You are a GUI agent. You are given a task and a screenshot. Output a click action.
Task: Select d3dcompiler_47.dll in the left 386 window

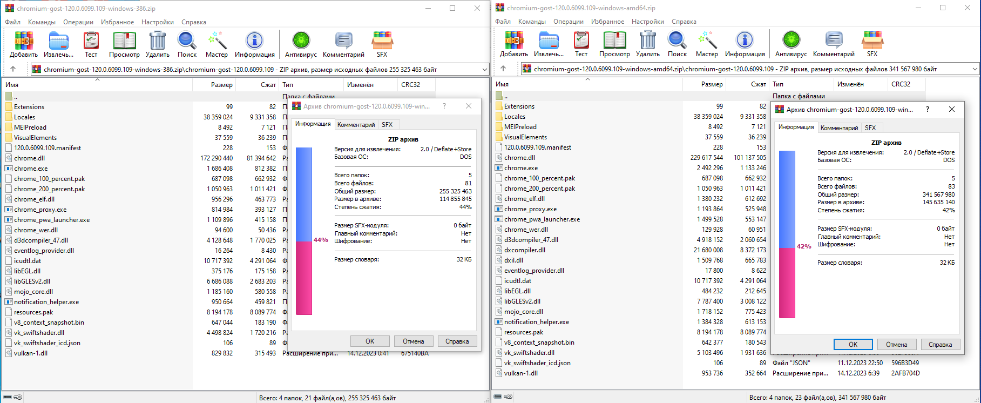point(41,240)
